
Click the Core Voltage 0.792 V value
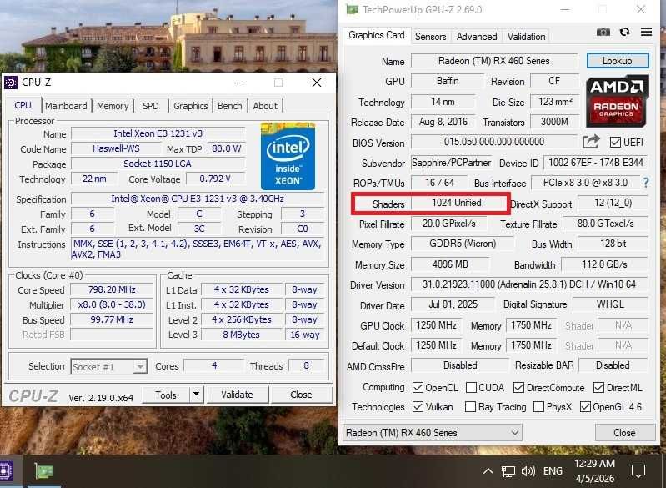tap(215, 179)
